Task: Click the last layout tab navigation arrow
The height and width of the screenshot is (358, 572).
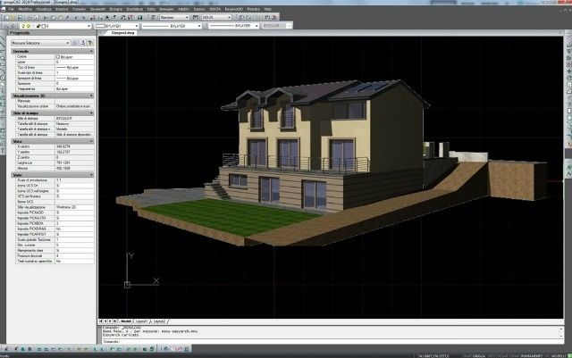Action: (115, 321)
